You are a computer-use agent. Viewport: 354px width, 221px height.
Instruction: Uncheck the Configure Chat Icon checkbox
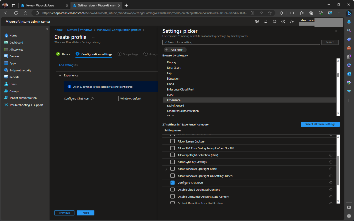173,183
